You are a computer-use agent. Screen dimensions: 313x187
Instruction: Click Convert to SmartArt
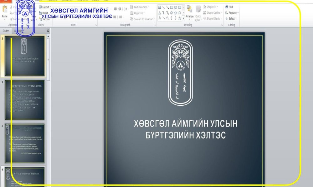click(x=143, y=19)
